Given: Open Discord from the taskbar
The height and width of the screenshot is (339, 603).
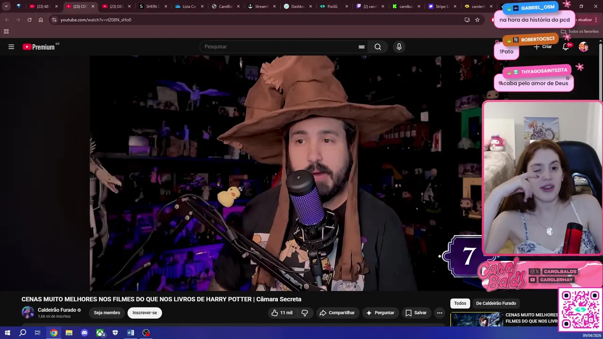Looking at the screenshot, I should (84, 333).
